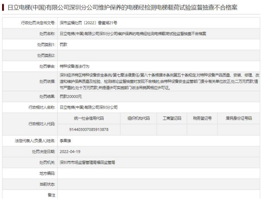
Task: Click the 处罚结果 label
Action: tap(47, 97)
